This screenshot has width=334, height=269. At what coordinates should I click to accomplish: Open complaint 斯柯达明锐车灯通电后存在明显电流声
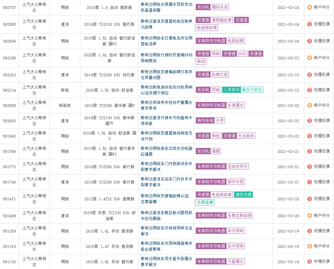pos(166,41)
